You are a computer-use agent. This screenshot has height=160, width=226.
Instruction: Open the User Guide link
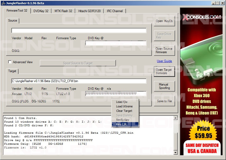(164, 61)
